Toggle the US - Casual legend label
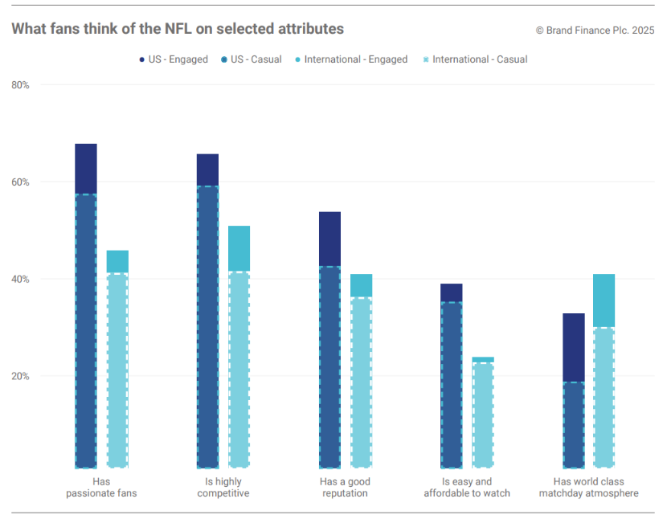 point(256,59)
